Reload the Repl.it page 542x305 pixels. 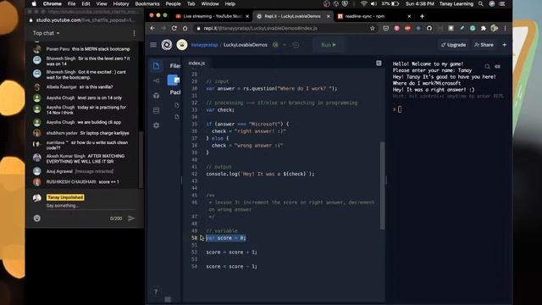pyautogui.click(x=174, y=28)
